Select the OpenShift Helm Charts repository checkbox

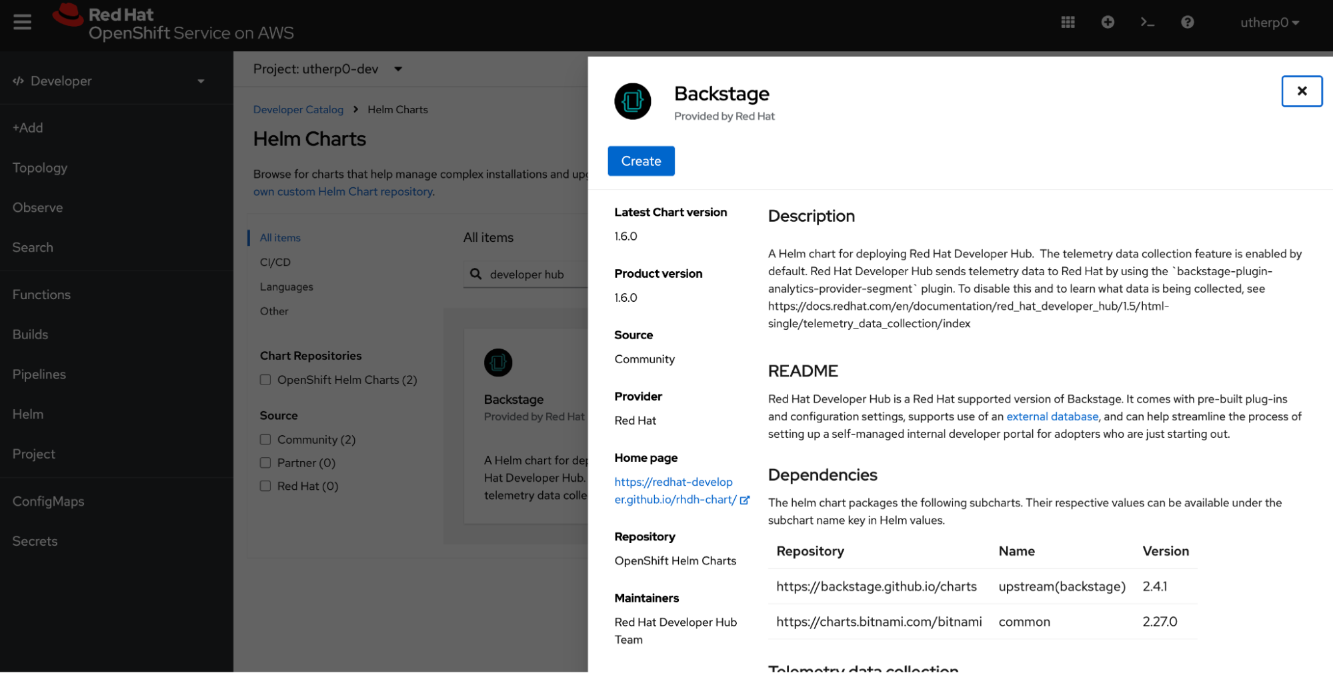pyautogui.click(x=265, y=379)
